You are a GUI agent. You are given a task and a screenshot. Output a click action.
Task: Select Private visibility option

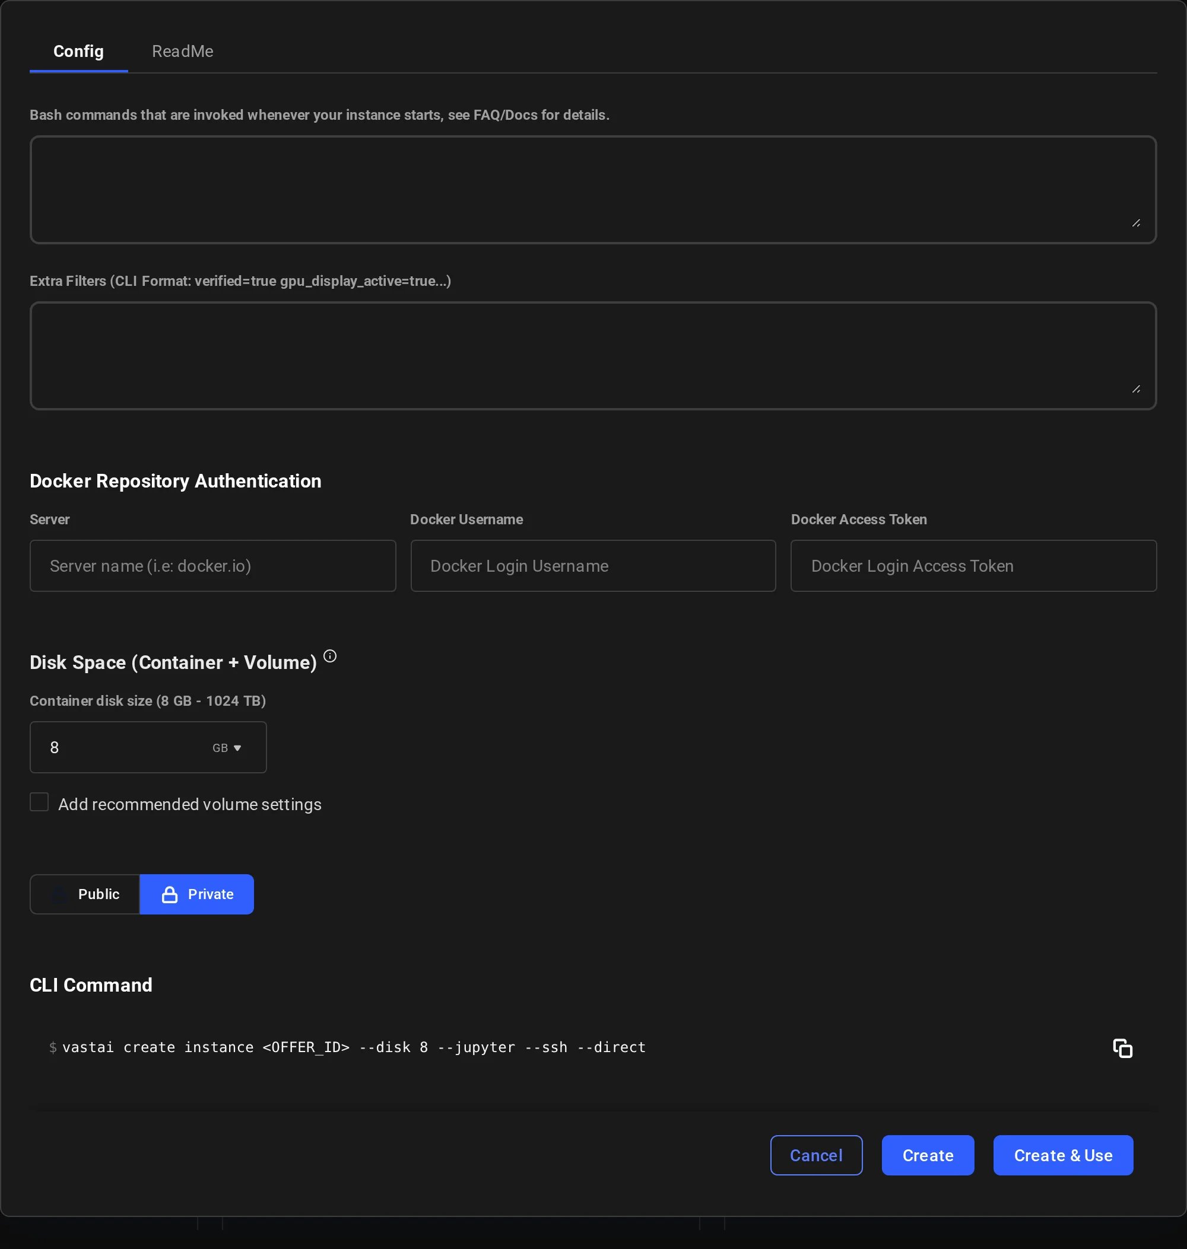197,894
